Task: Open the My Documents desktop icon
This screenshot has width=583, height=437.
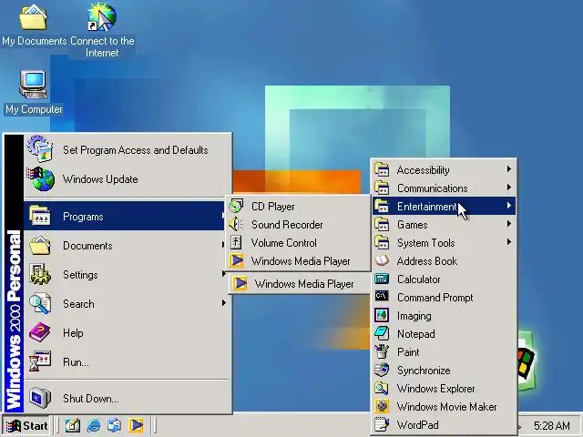Action: point(34,25)
